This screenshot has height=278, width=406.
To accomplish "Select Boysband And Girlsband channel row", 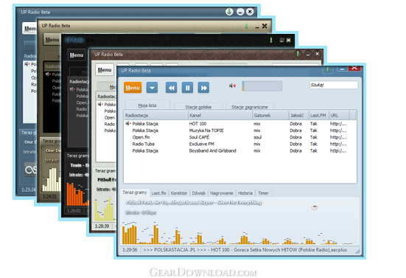I will point(240,150).
